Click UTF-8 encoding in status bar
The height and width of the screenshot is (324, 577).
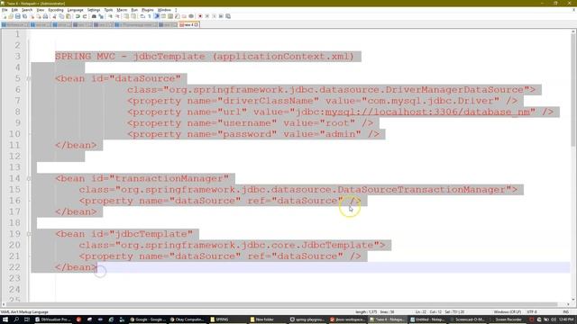pyautogui.click(x=532, y=312)
